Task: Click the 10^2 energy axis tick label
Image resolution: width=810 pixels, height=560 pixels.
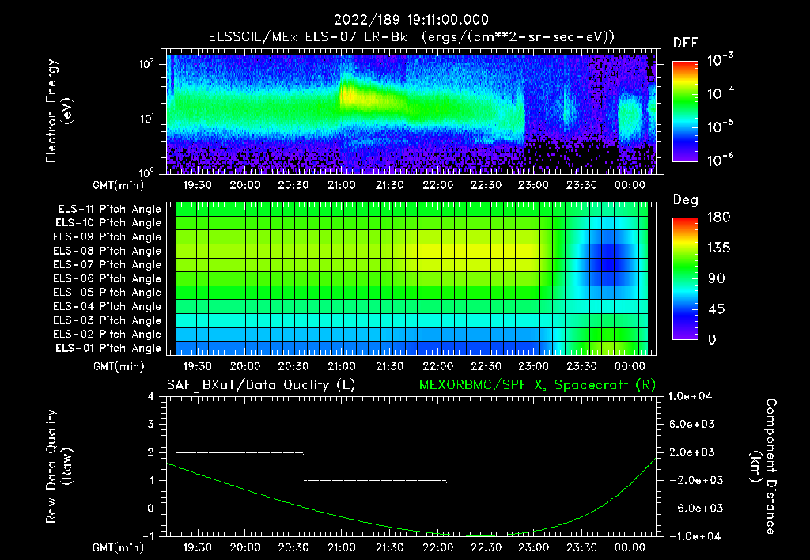Action: click(146, 64)
